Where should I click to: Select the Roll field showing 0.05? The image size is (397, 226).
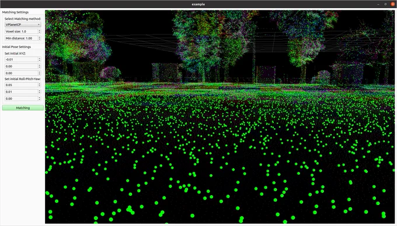21,85
